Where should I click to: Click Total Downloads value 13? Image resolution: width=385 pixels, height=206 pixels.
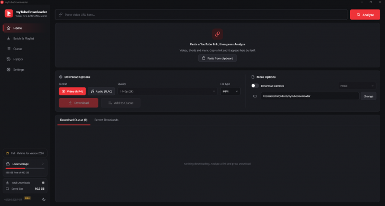pyautogui.click(x=43, y=183)
